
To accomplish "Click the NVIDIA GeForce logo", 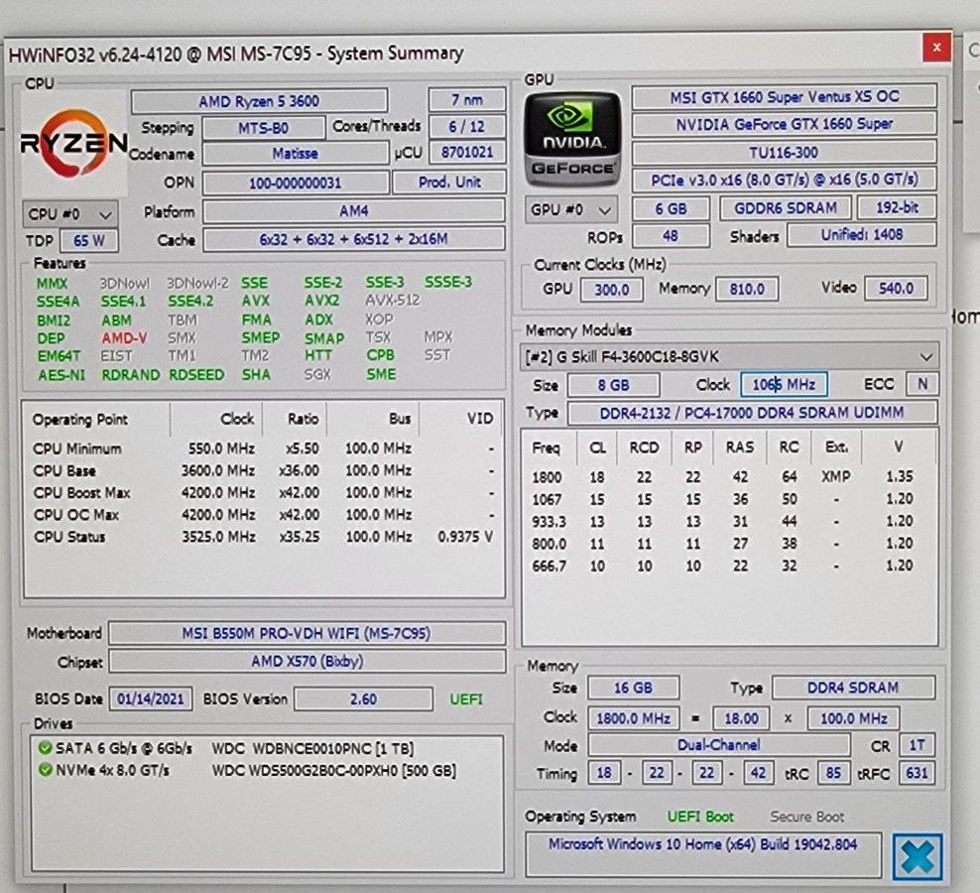I will pos(572,140).
